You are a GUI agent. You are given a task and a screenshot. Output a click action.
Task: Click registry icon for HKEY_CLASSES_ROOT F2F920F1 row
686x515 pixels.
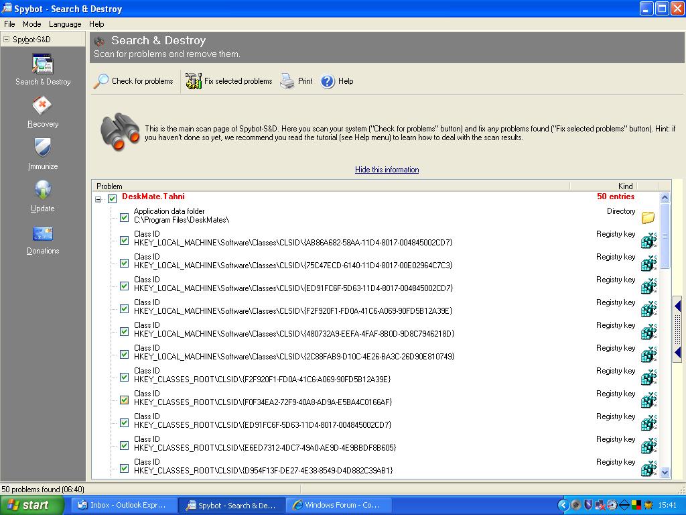pos(648,377)
